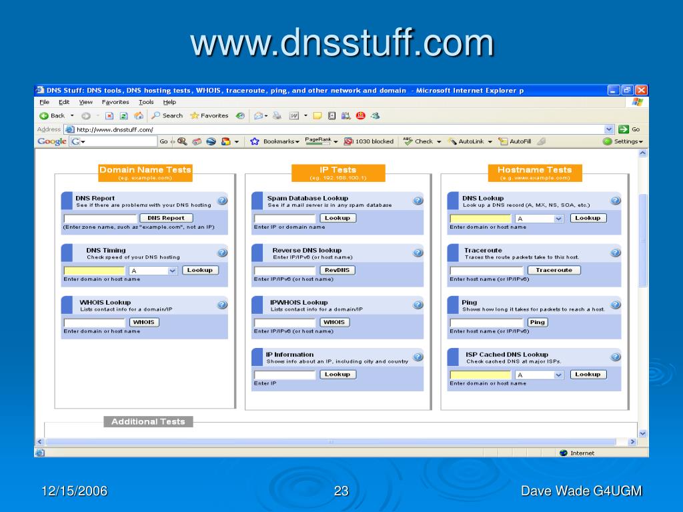
Task: Click the WHOIS button under IPWHOIS Lookup
Action: (x=335, y=323)
